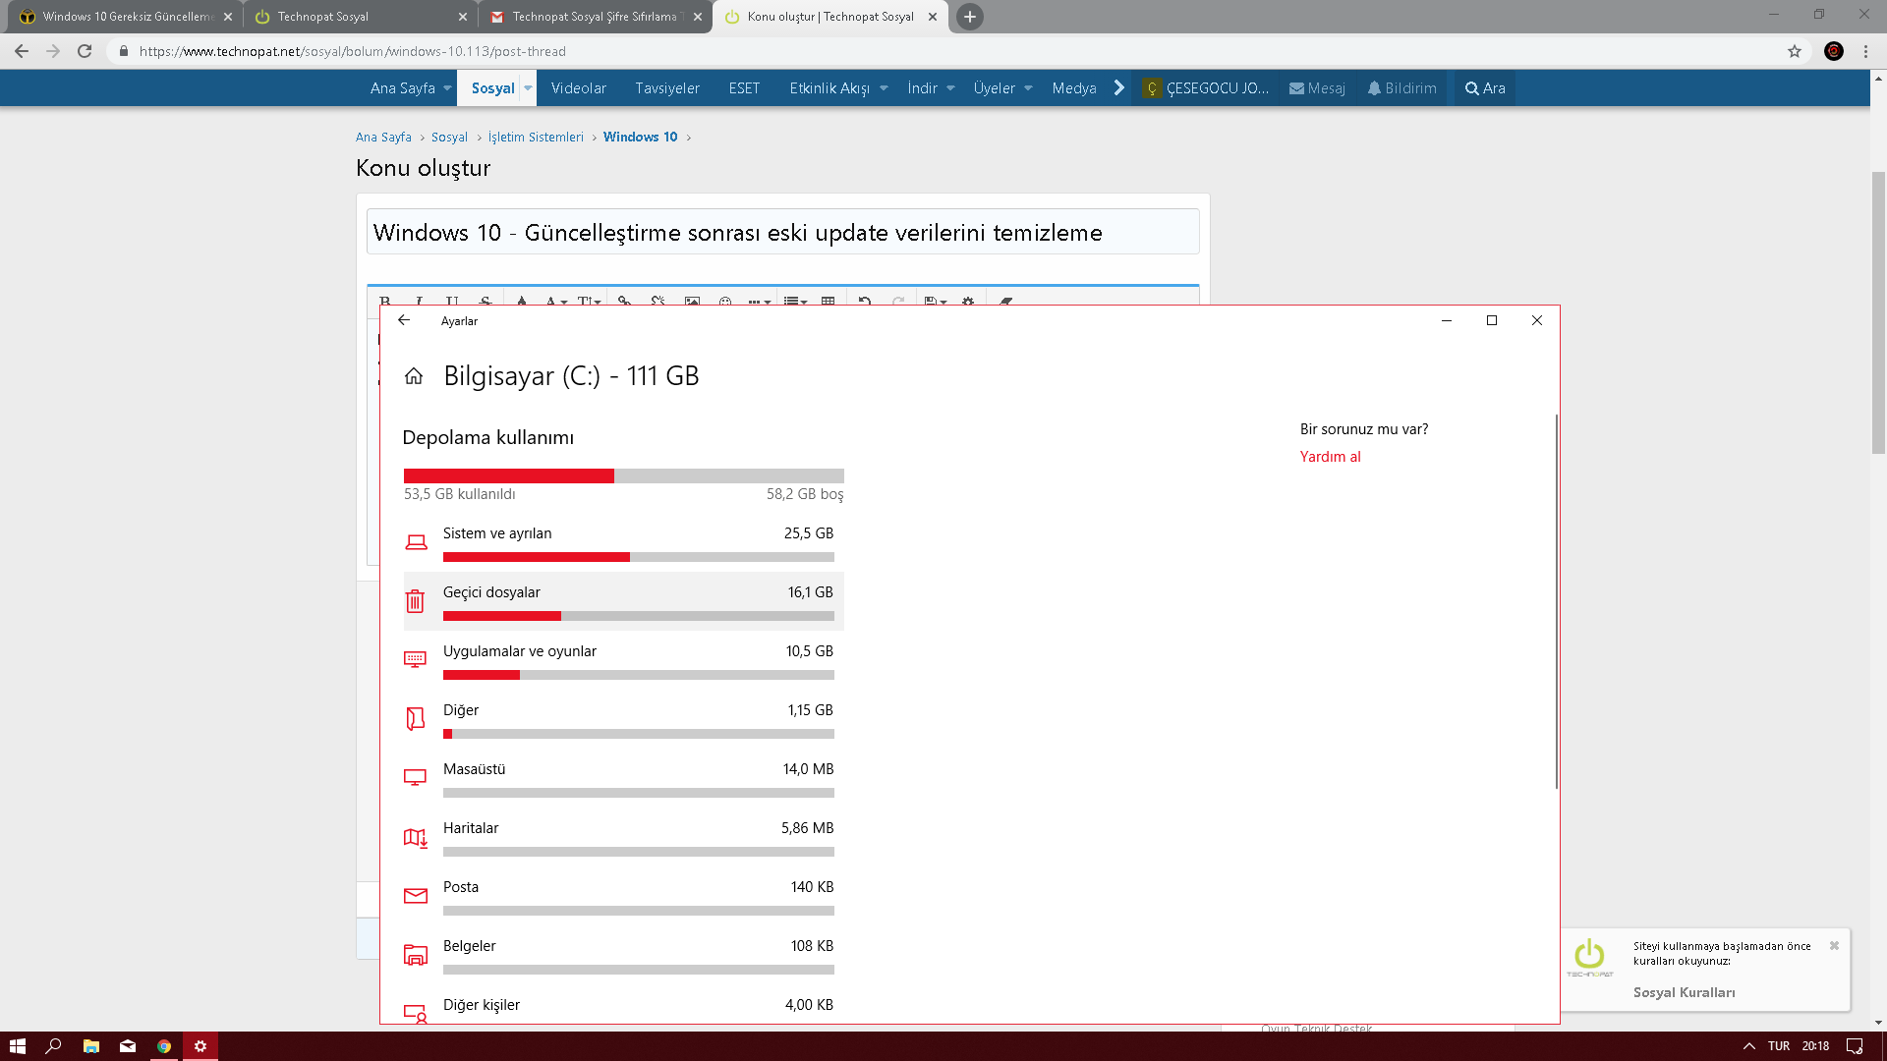The image size is (1887, 1061).
Task: Open the Videolar menu item
Action: click(578, 88)
